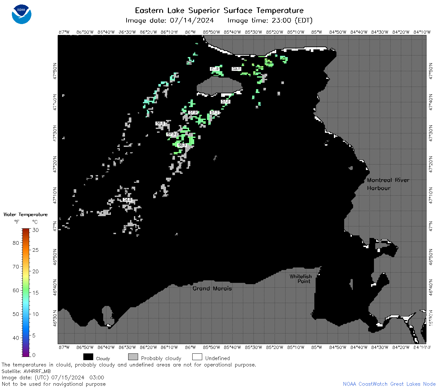This screenshot has width=439, height=389.
Task: Click the 57.9 label beside the 59.0 label
Action: click(215, 69)
